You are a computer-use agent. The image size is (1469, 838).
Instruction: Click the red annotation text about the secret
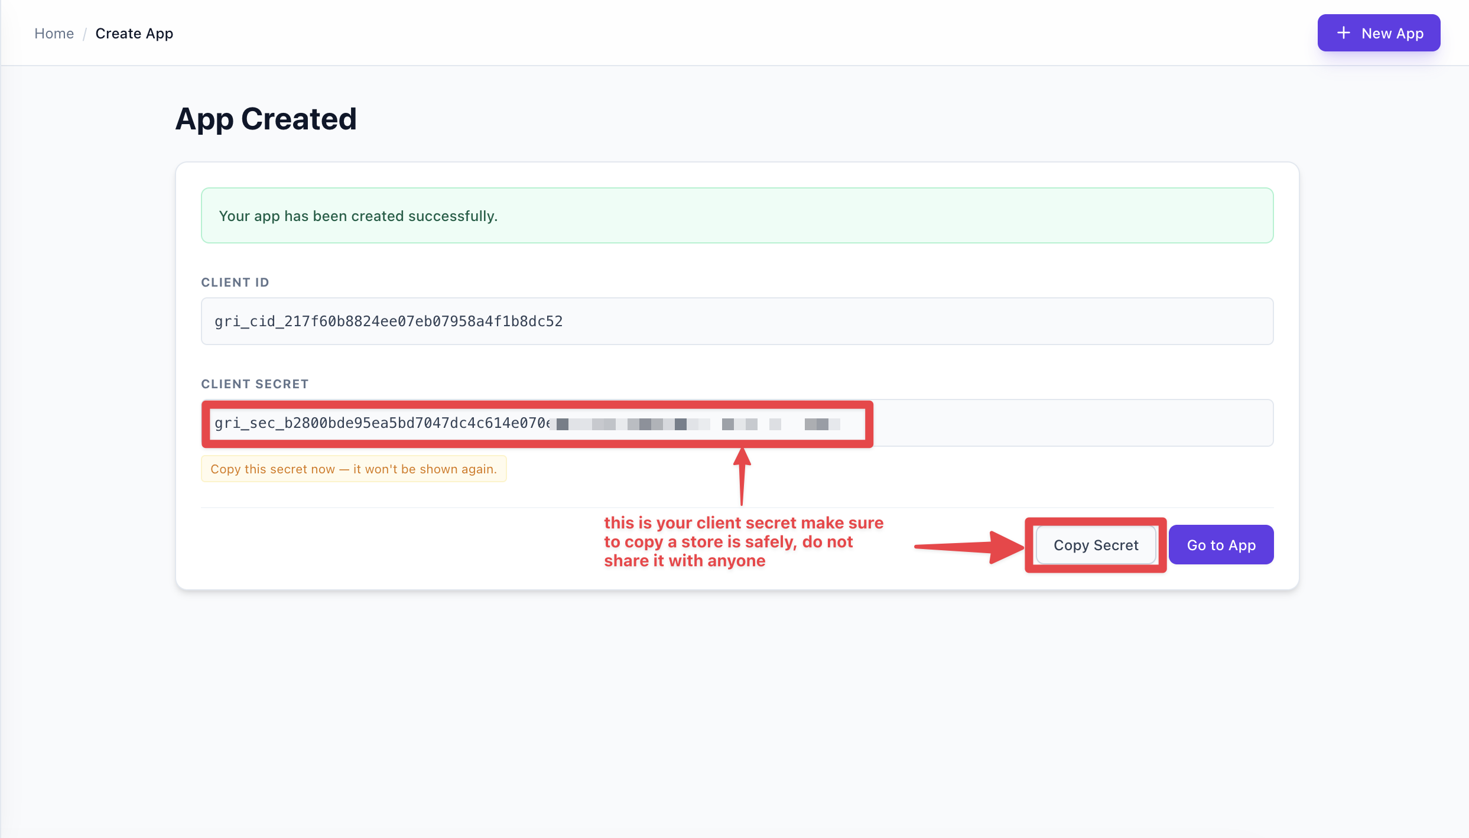[743, 541]
